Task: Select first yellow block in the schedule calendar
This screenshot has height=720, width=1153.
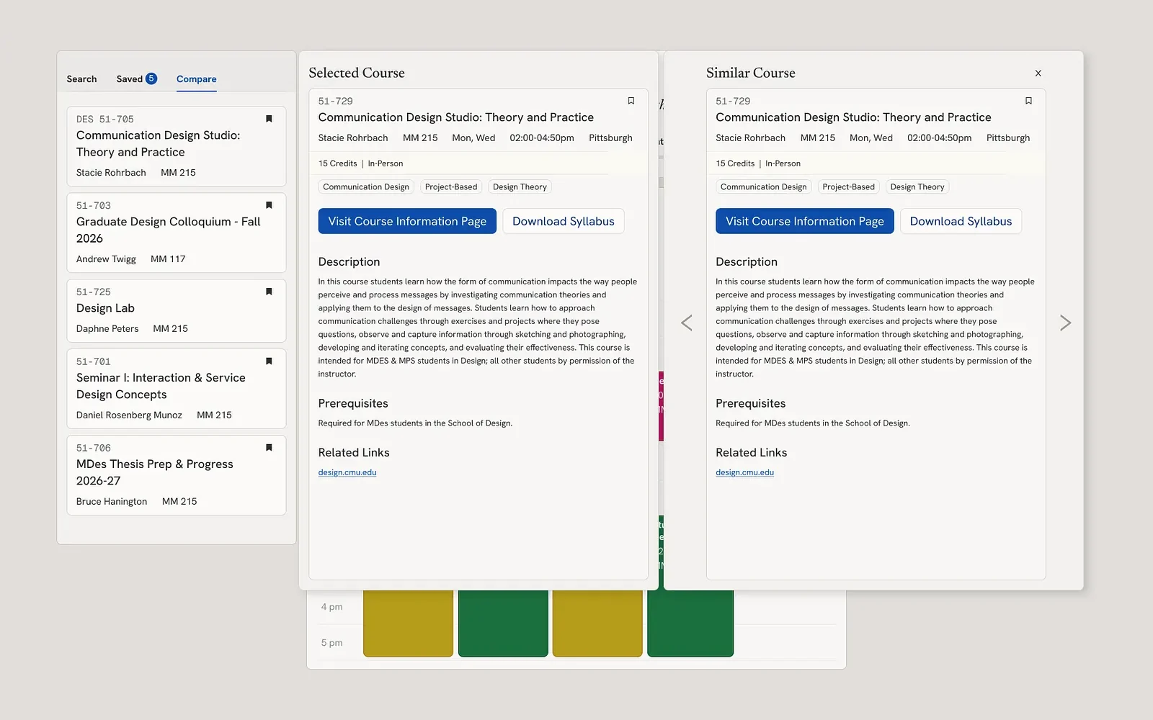Action: pos(408,623)
